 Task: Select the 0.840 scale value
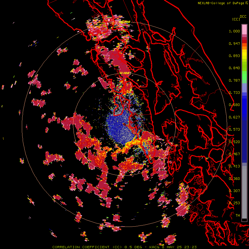234,68
